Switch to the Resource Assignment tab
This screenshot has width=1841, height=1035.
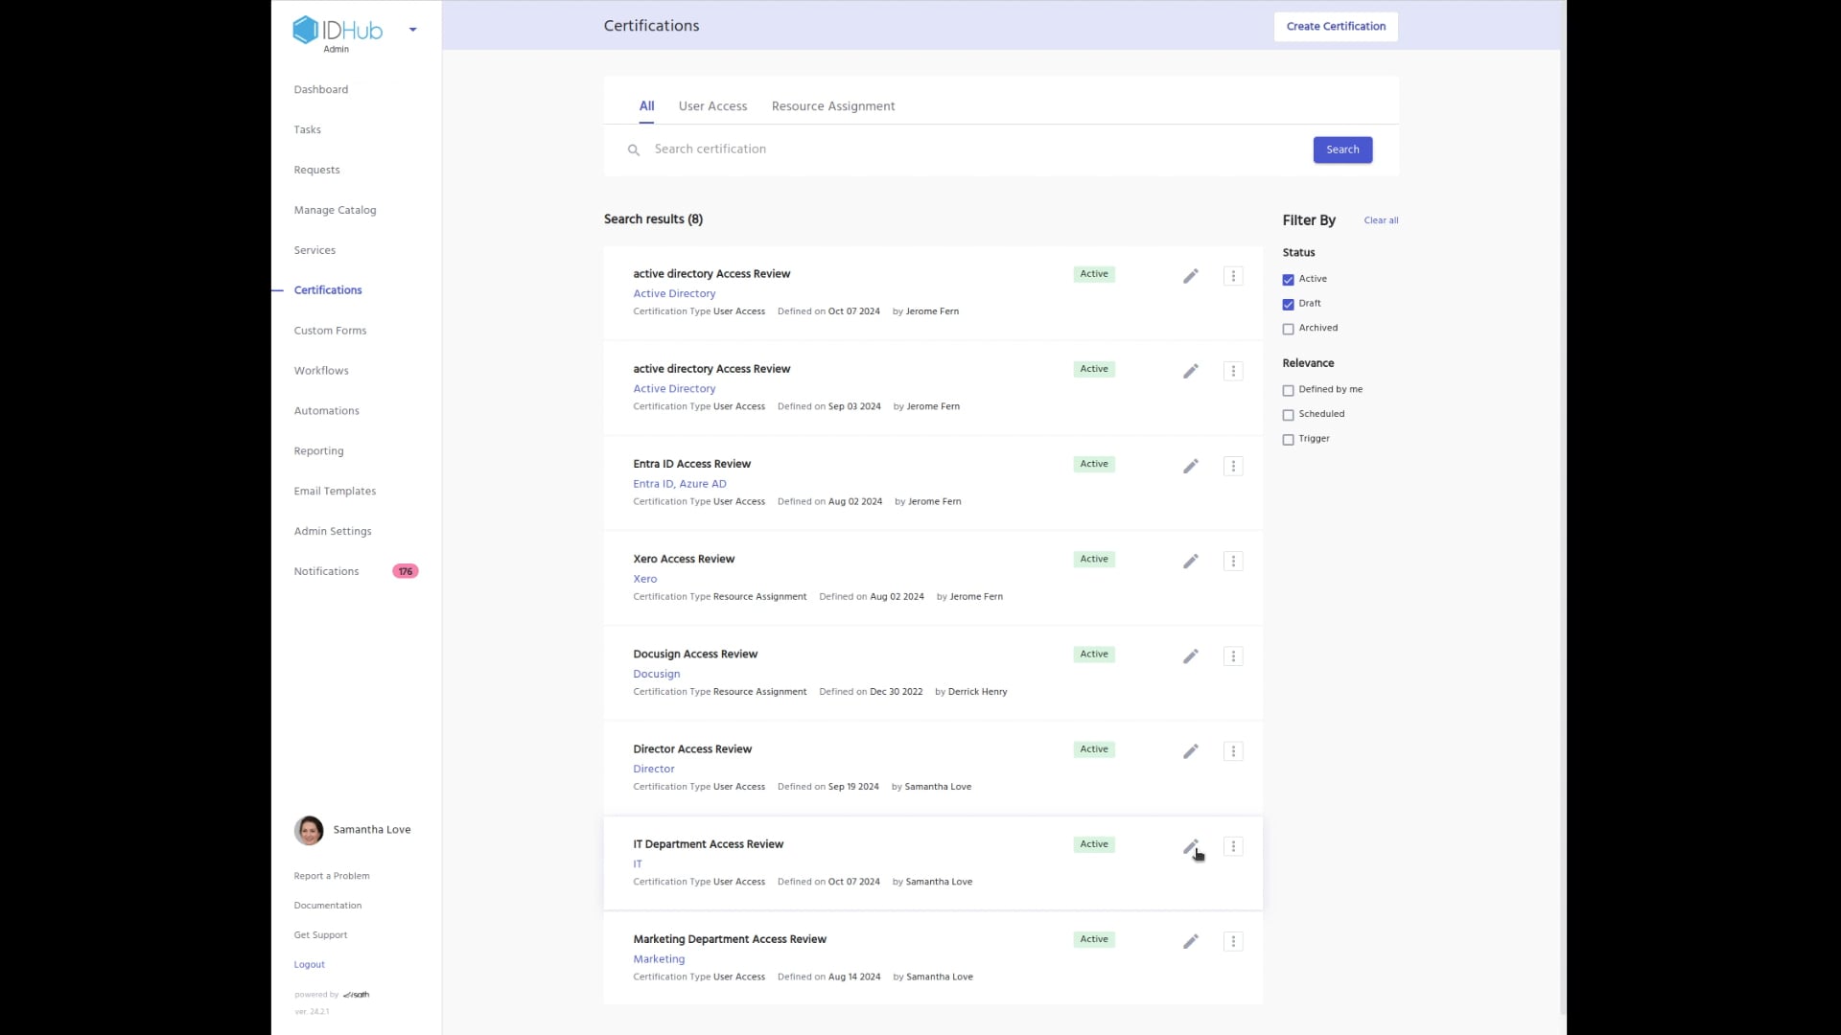point(833,106)
